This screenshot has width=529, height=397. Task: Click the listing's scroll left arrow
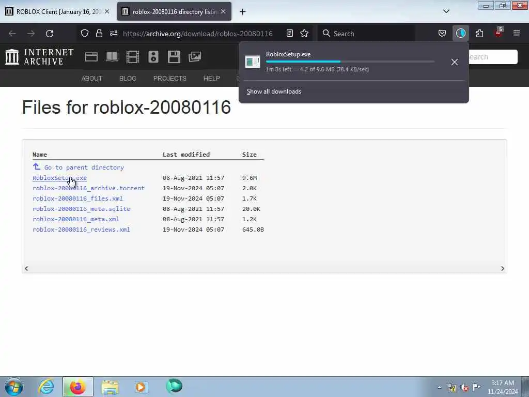coord(26,268)
